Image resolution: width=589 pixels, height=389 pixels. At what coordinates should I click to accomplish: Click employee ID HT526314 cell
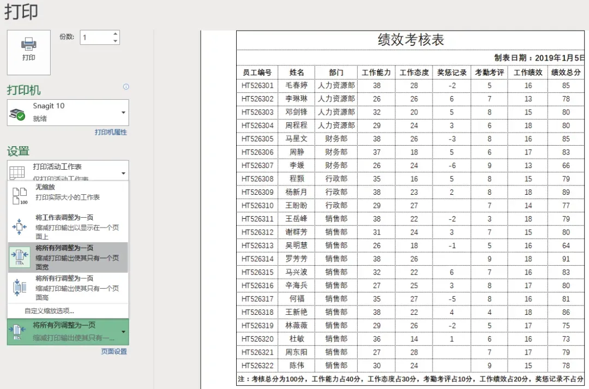click(257, 259)
